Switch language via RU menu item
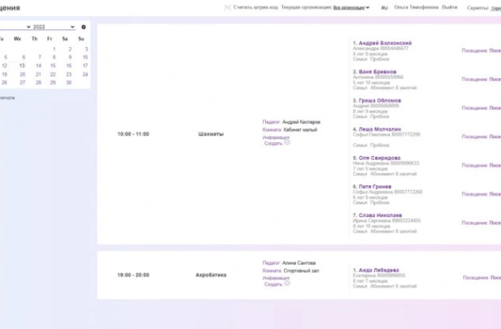Image resolution: width=501 pixels, height=329 pixels. (384, 7)
